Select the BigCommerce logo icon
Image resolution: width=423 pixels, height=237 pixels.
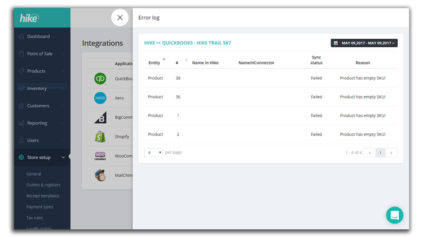[x=100, y=118]
